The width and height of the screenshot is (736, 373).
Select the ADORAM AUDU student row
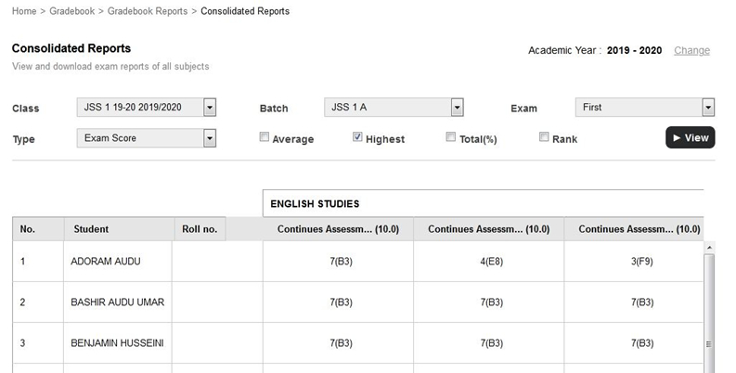point(357,262)
